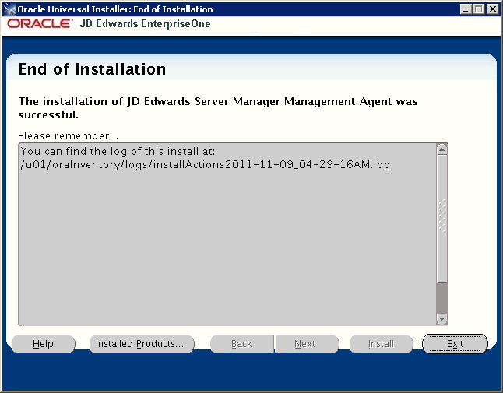Viewport: 503px width, 393px height.
Task: Click the scrollbar up arrow
Action: [442, 149]
